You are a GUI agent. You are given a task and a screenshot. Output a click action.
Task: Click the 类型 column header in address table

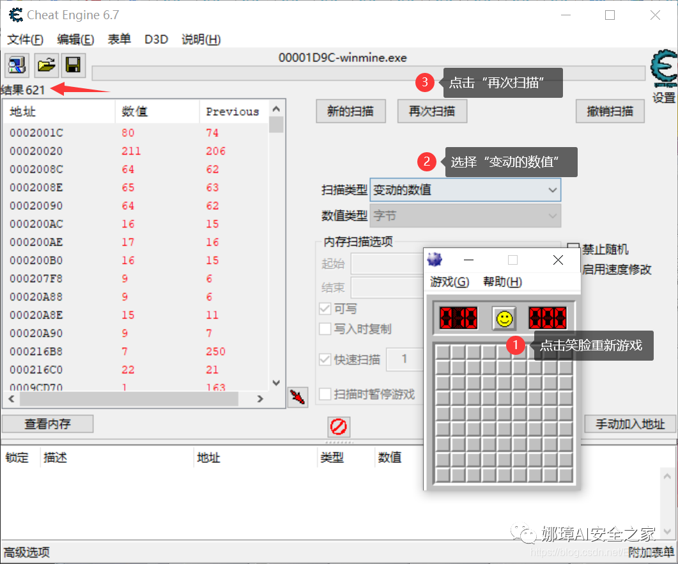click(x=346, y=457)
